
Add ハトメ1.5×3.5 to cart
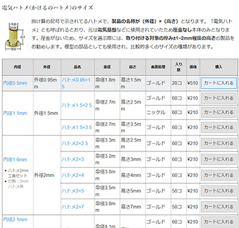(x=219, y=127)
